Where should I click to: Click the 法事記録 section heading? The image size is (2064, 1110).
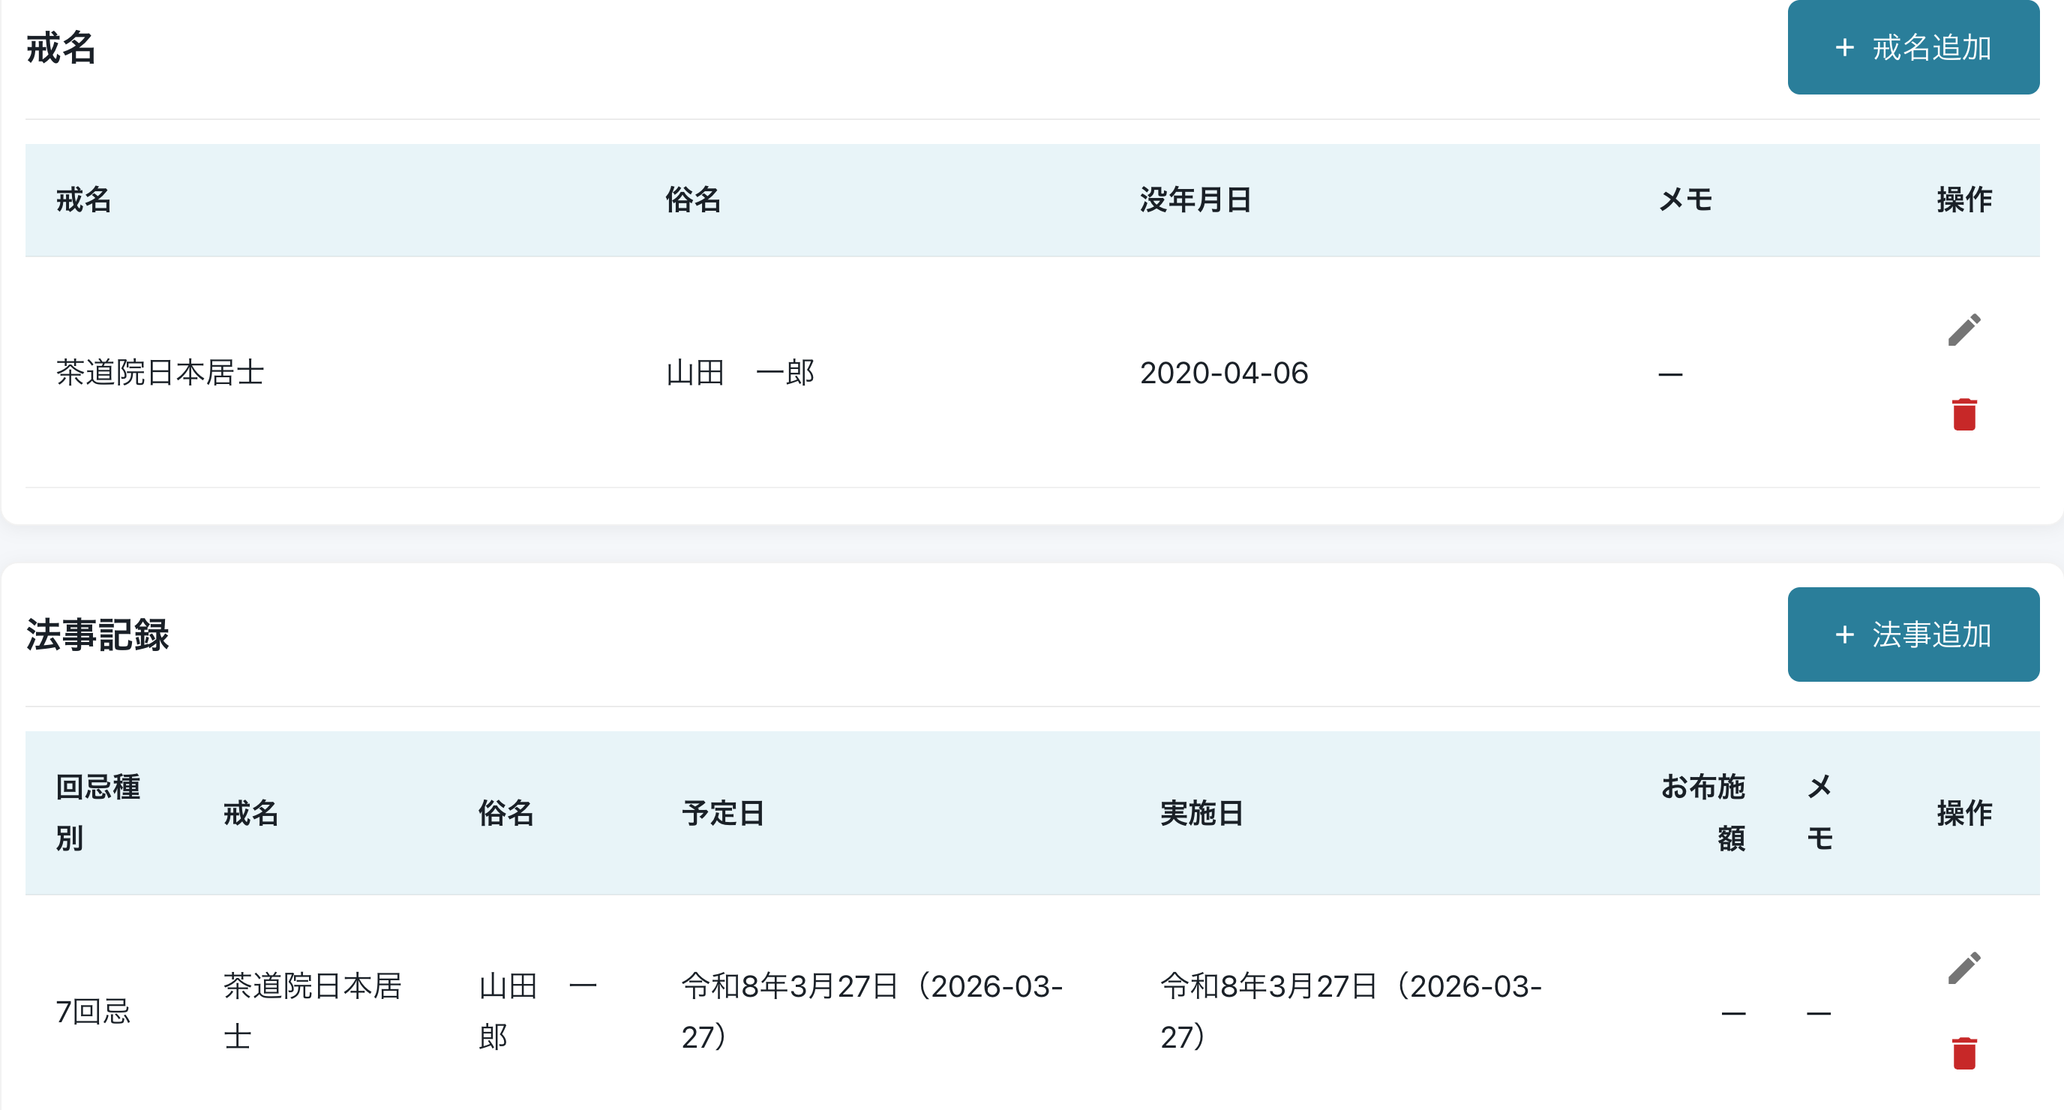pos(97,634)
